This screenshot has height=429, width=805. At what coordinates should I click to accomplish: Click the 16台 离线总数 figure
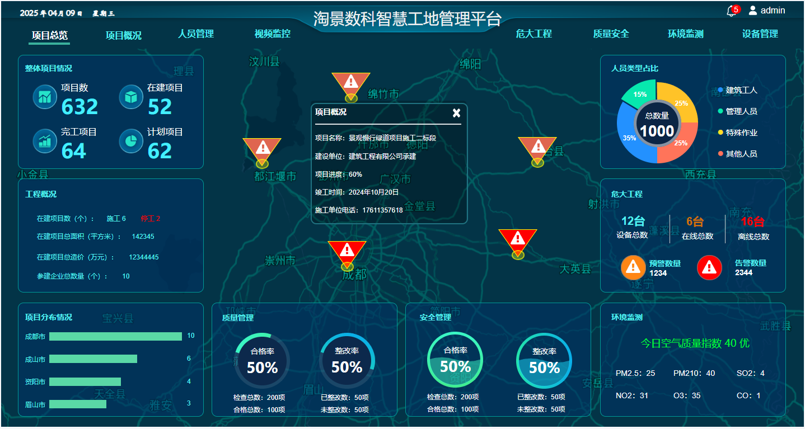[752, 221]
